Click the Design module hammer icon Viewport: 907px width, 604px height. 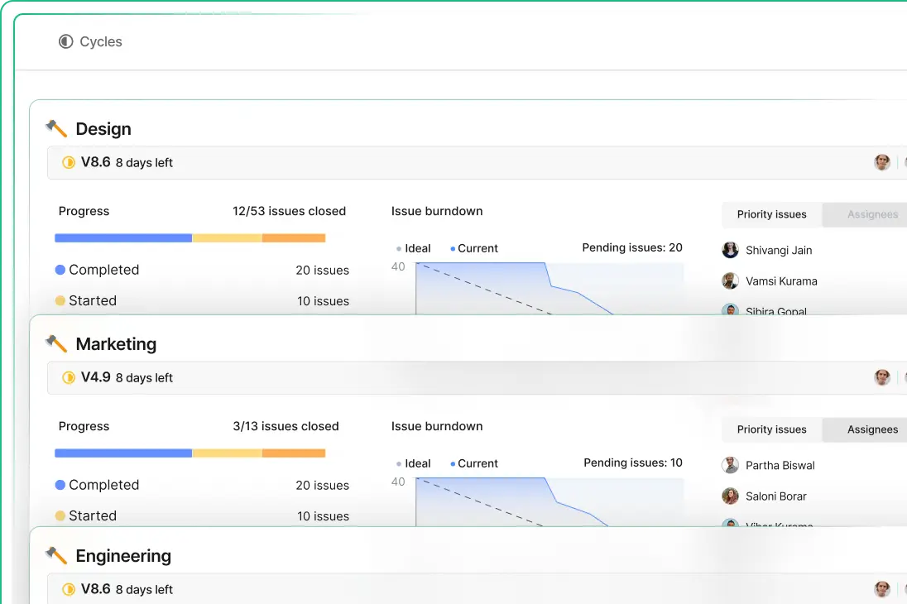[56, 128]
